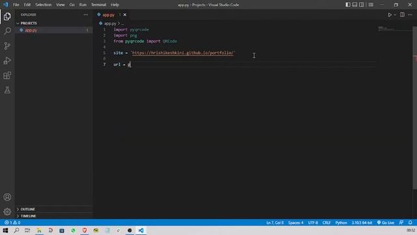Open WhatsApp from the taskbar
417x235 pixels.
point(73,230)
